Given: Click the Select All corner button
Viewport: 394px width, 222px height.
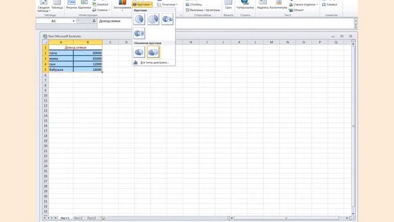Looking at the screenshot, I should click(x=46, y=42).
